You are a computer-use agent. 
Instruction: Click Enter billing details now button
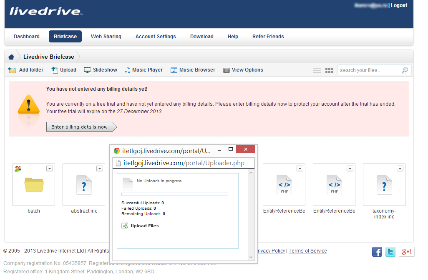(x=82, y=127)
